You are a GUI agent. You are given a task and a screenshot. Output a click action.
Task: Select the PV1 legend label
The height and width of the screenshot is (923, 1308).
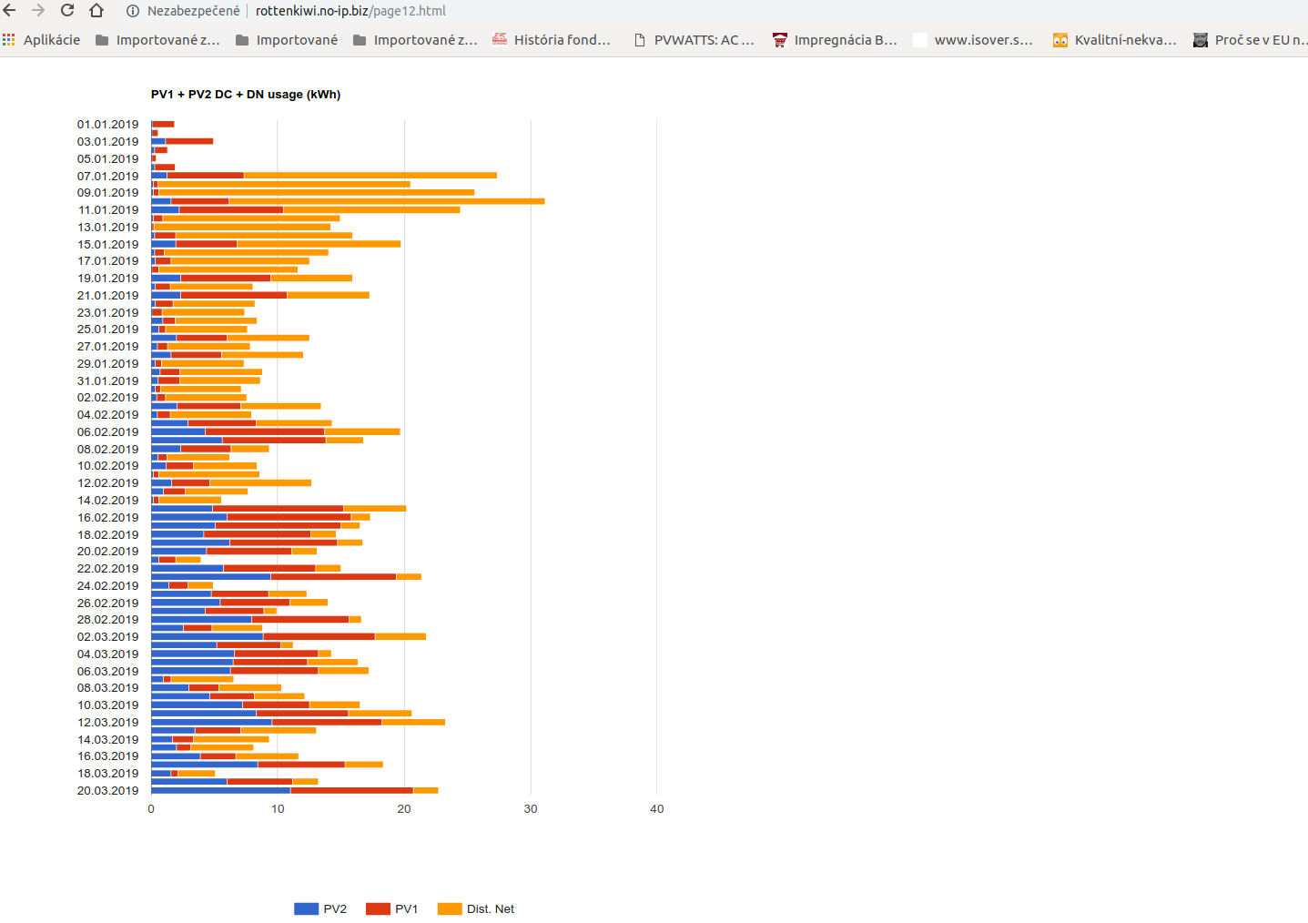[407, 908]
